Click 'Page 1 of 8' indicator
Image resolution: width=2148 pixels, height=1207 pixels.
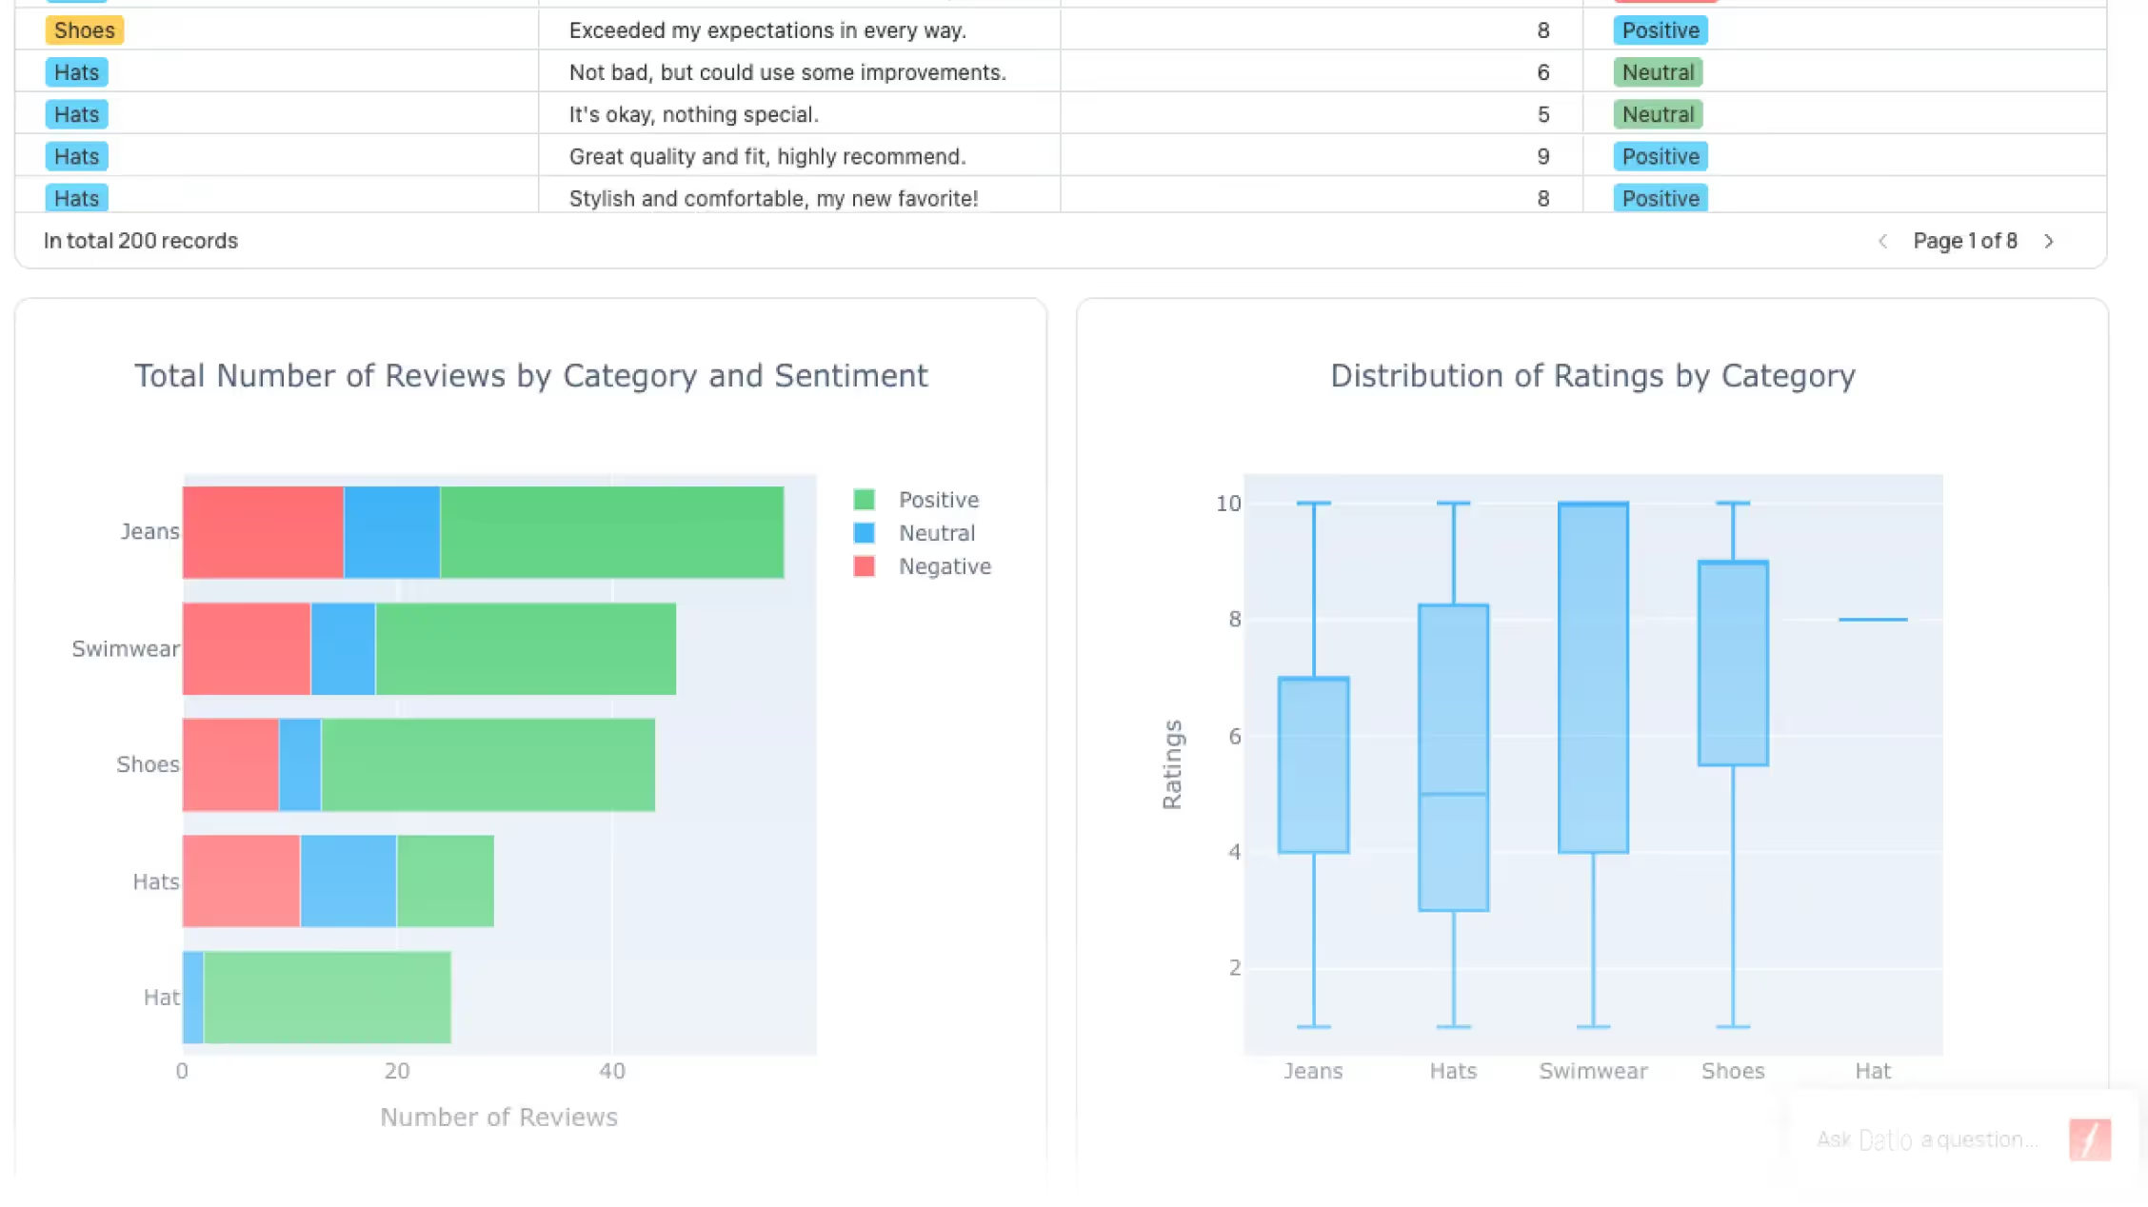click(1965, 241)
